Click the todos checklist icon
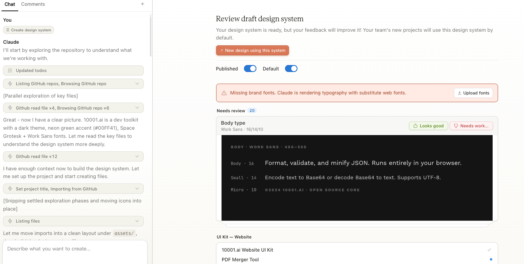Screen dimensions: 524x264 [10, 70]
